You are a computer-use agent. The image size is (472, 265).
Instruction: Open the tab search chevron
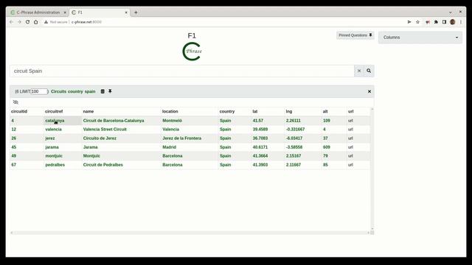(451, 13)
